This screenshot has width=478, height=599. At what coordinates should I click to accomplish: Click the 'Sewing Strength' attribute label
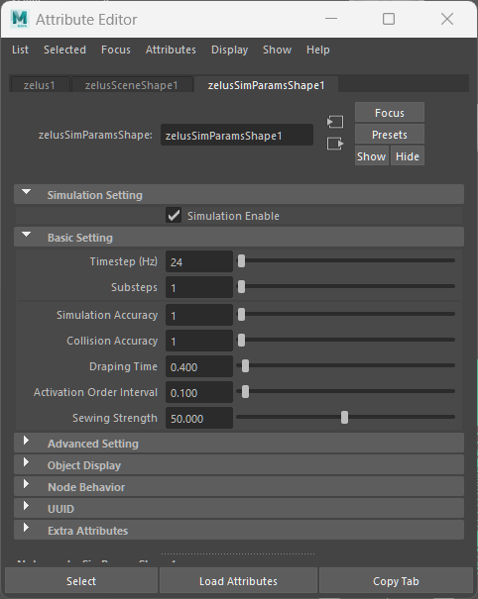pyautogui.click(x=115, y=418)
